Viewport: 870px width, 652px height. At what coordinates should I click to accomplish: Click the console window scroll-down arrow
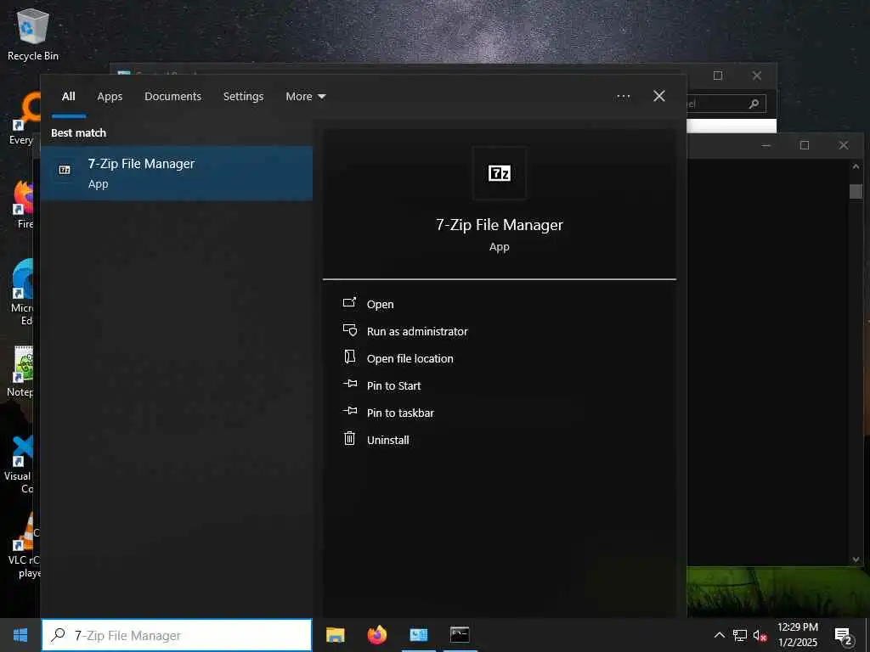pyautogui.click(x=856, y=559)
